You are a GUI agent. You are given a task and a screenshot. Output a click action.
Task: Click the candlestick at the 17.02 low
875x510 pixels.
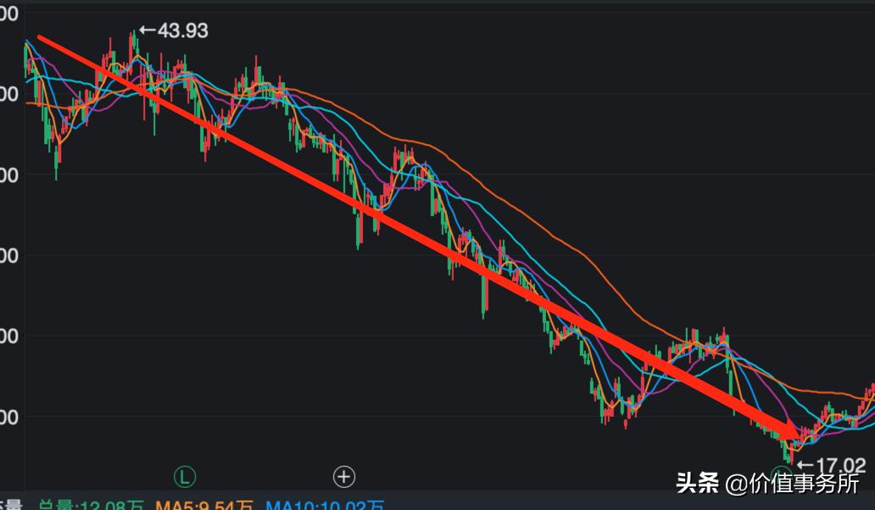[x=789, y=452]
